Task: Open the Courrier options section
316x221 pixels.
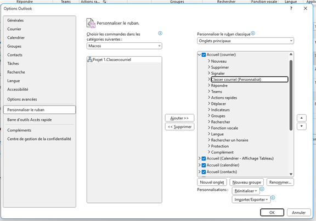Action: (x=14, y=29)
